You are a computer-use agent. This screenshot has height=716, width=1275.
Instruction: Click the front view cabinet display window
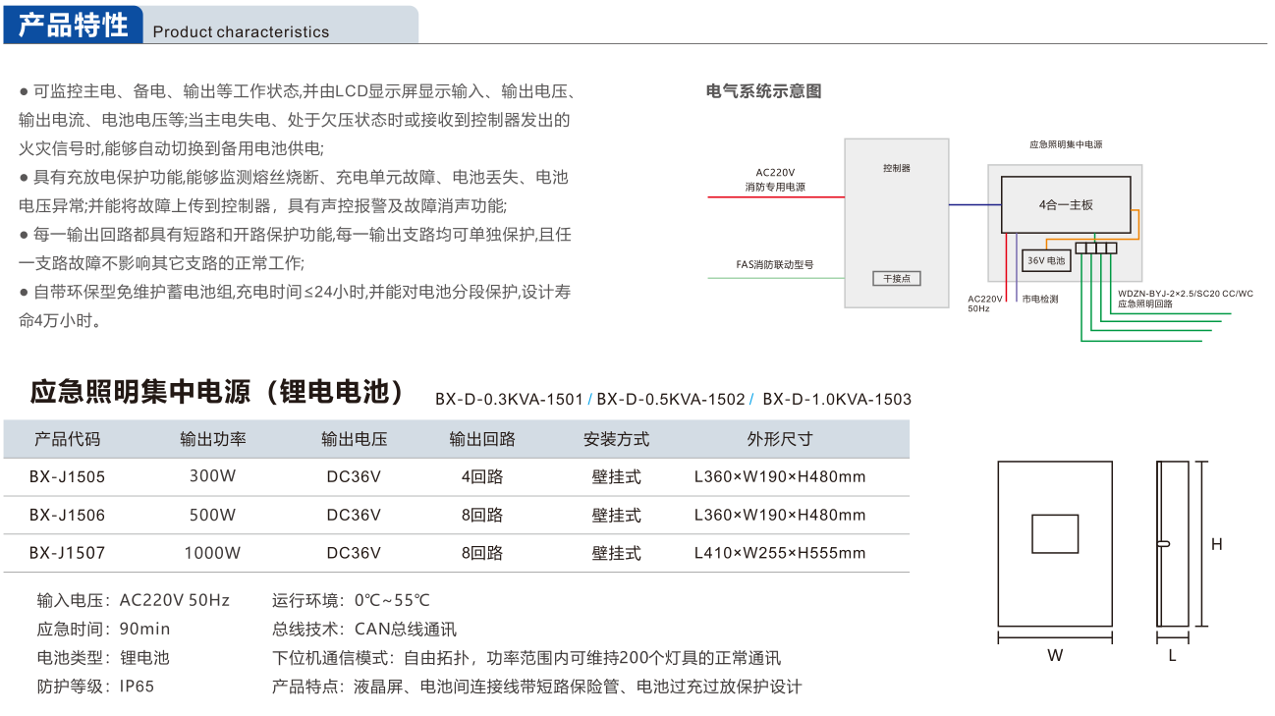(x=1055, y=534)
